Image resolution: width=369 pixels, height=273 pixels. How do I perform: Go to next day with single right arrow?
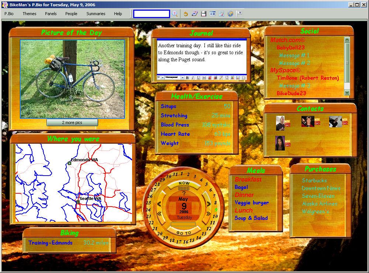tap(208, 204)
